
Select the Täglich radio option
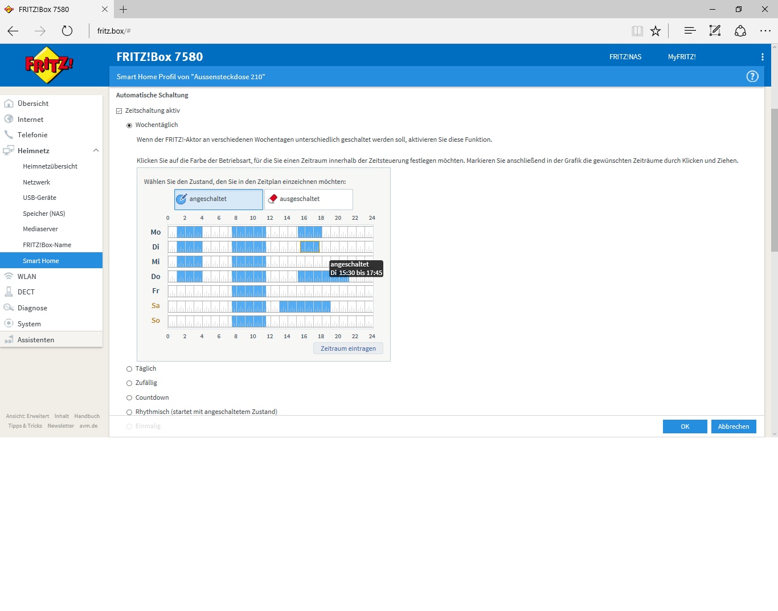coord(129,369)
